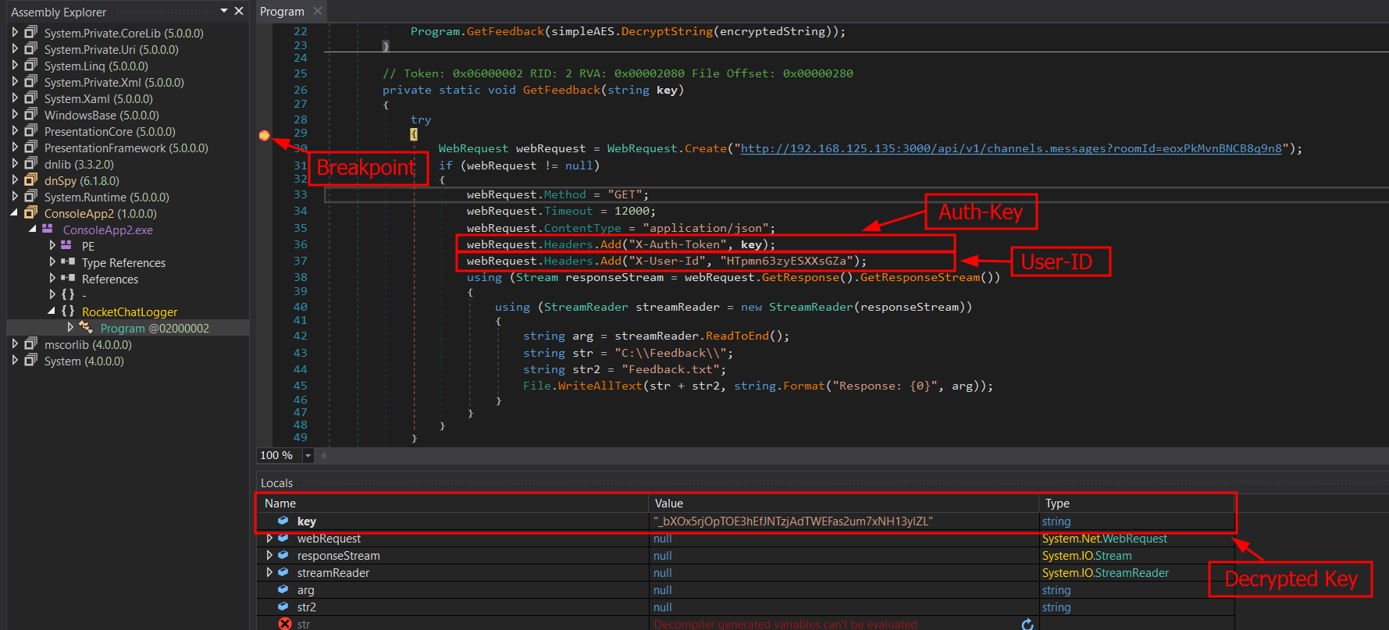Click the dnlib assembly icon

(x=30, y=164)
